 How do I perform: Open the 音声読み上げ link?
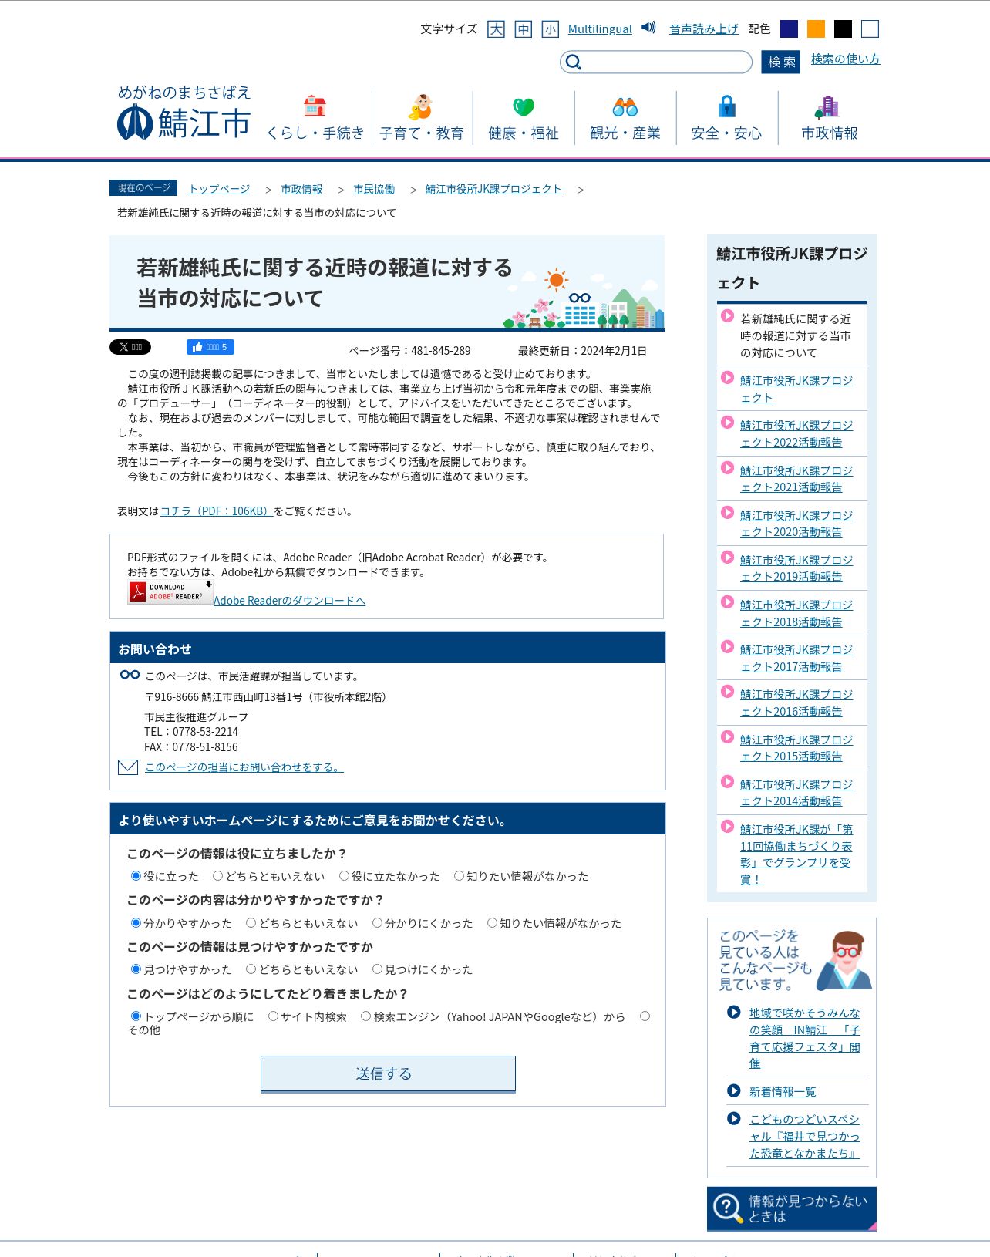(704, 29)
